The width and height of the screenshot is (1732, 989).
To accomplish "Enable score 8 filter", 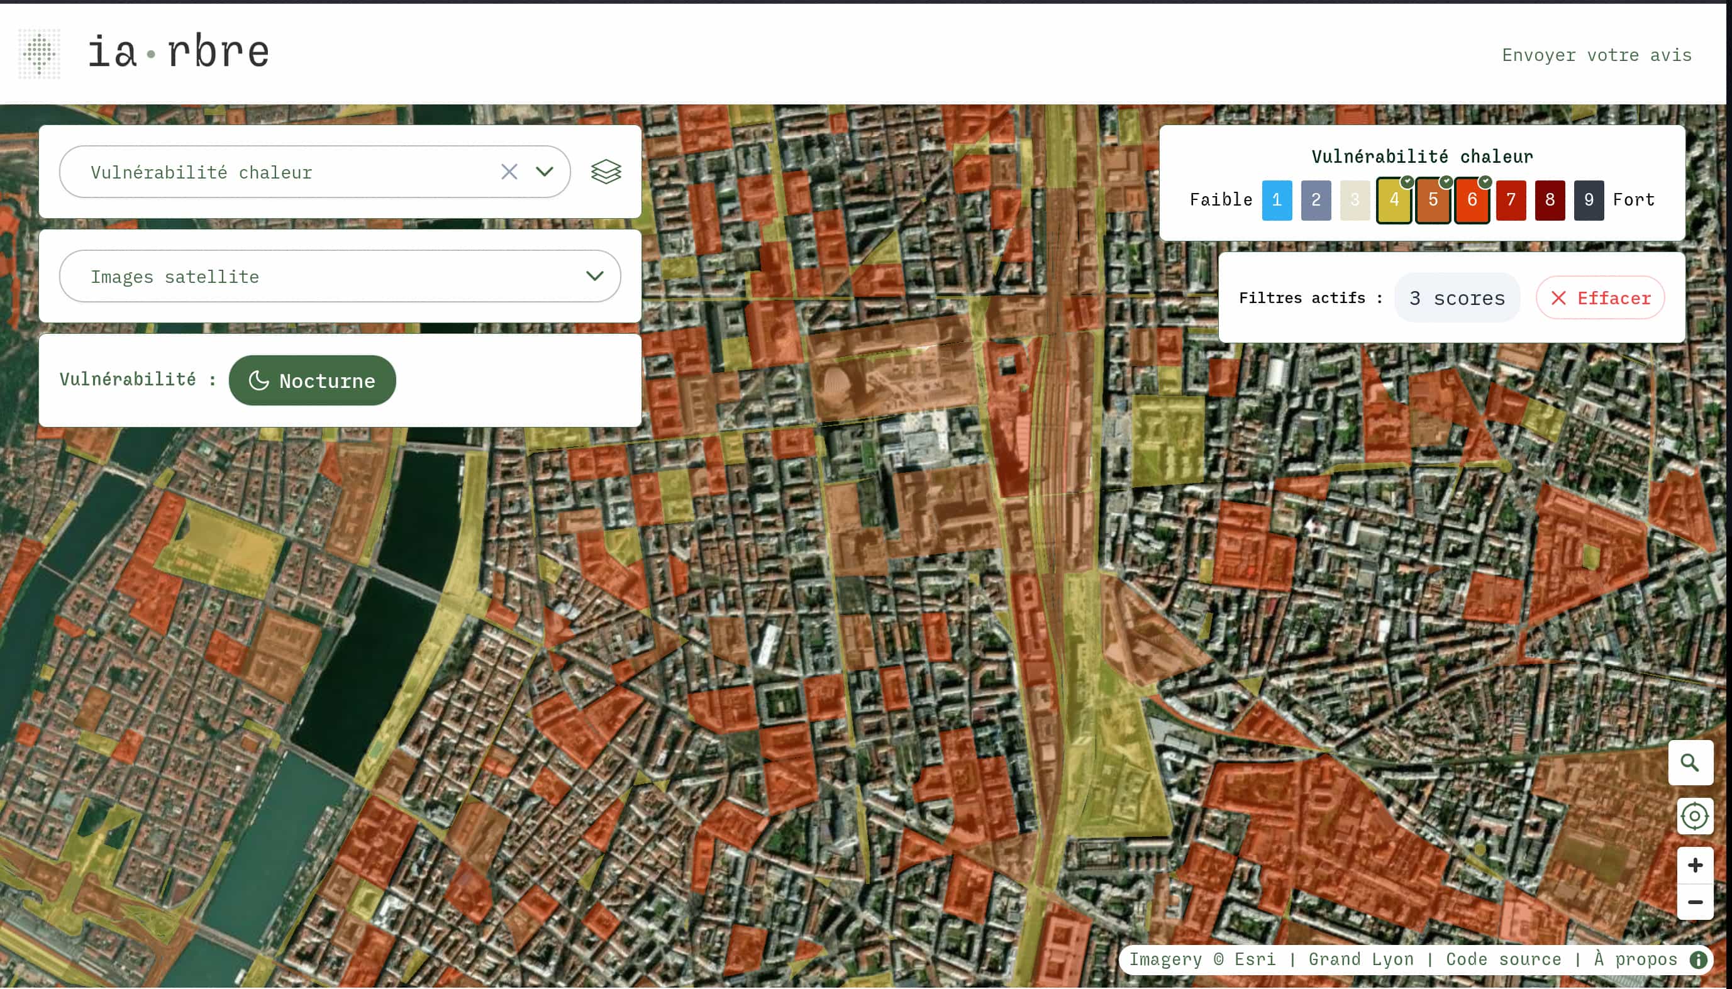I will (1549, 200).
